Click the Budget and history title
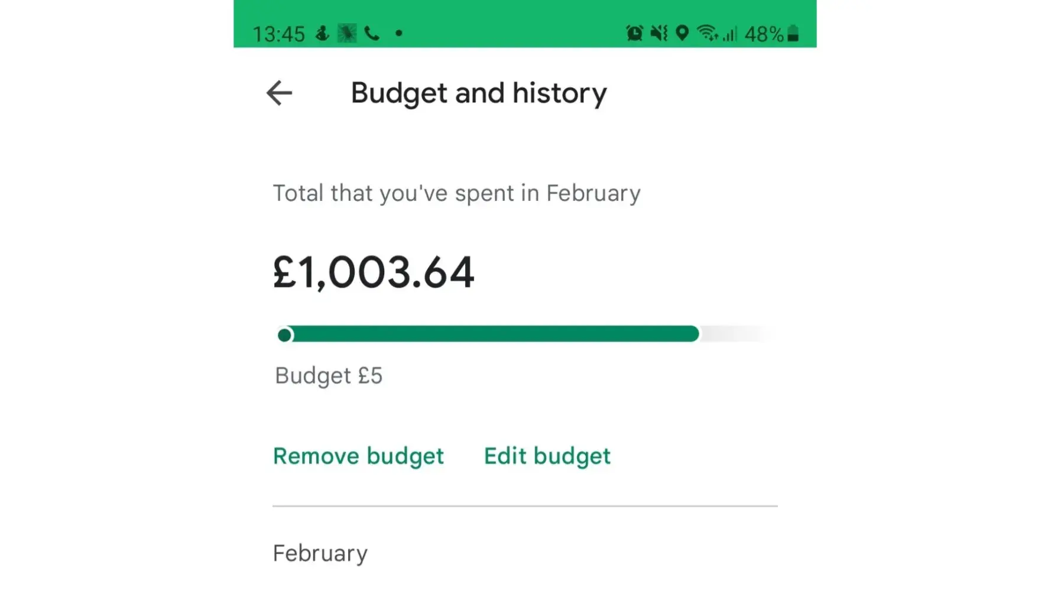The height and width of the screenshot is (591, 1051). point(479,93)
